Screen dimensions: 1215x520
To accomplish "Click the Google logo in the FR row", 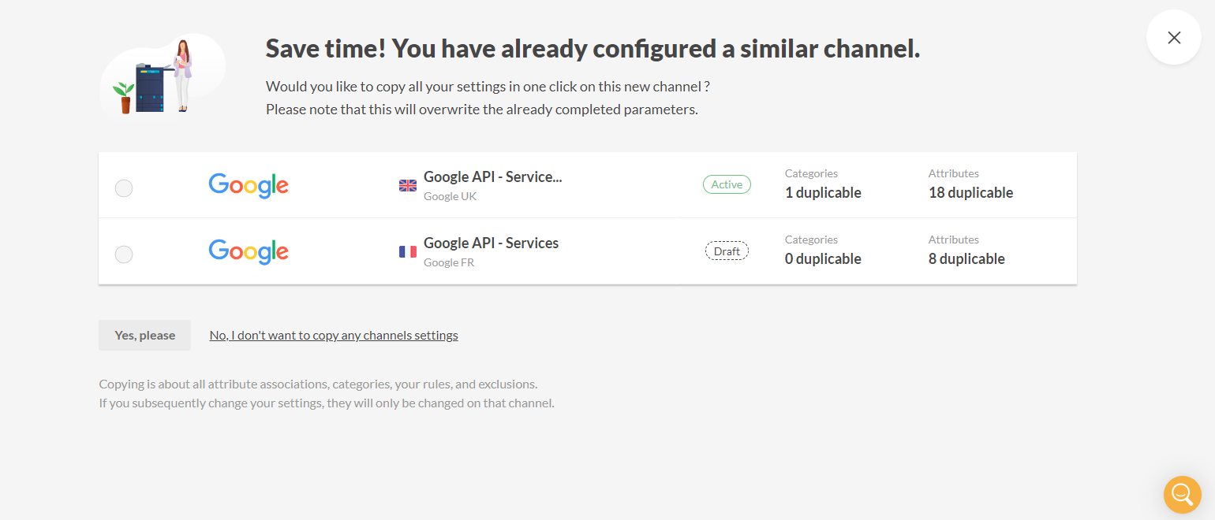I will tap(249, 251).
